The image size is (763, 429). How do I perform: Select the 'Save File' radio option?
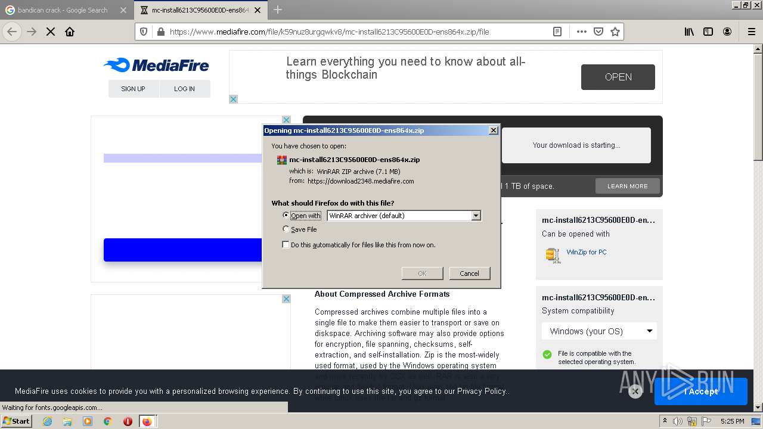(x=286, y=229)
